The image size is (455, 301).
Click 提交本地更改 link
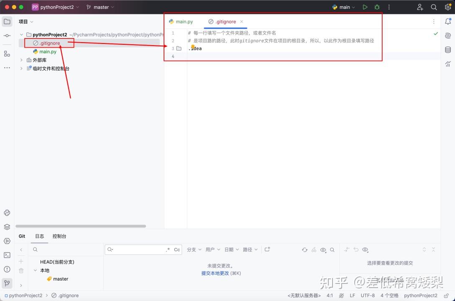(215, 273)
